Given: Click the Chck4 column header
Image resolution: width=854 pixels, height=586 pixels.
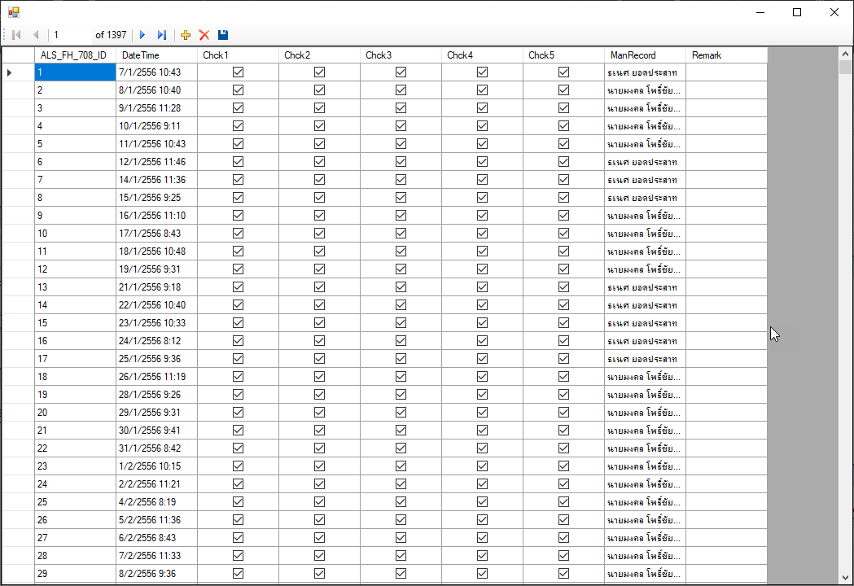Looking at the screenshot, I should (482, 55).
